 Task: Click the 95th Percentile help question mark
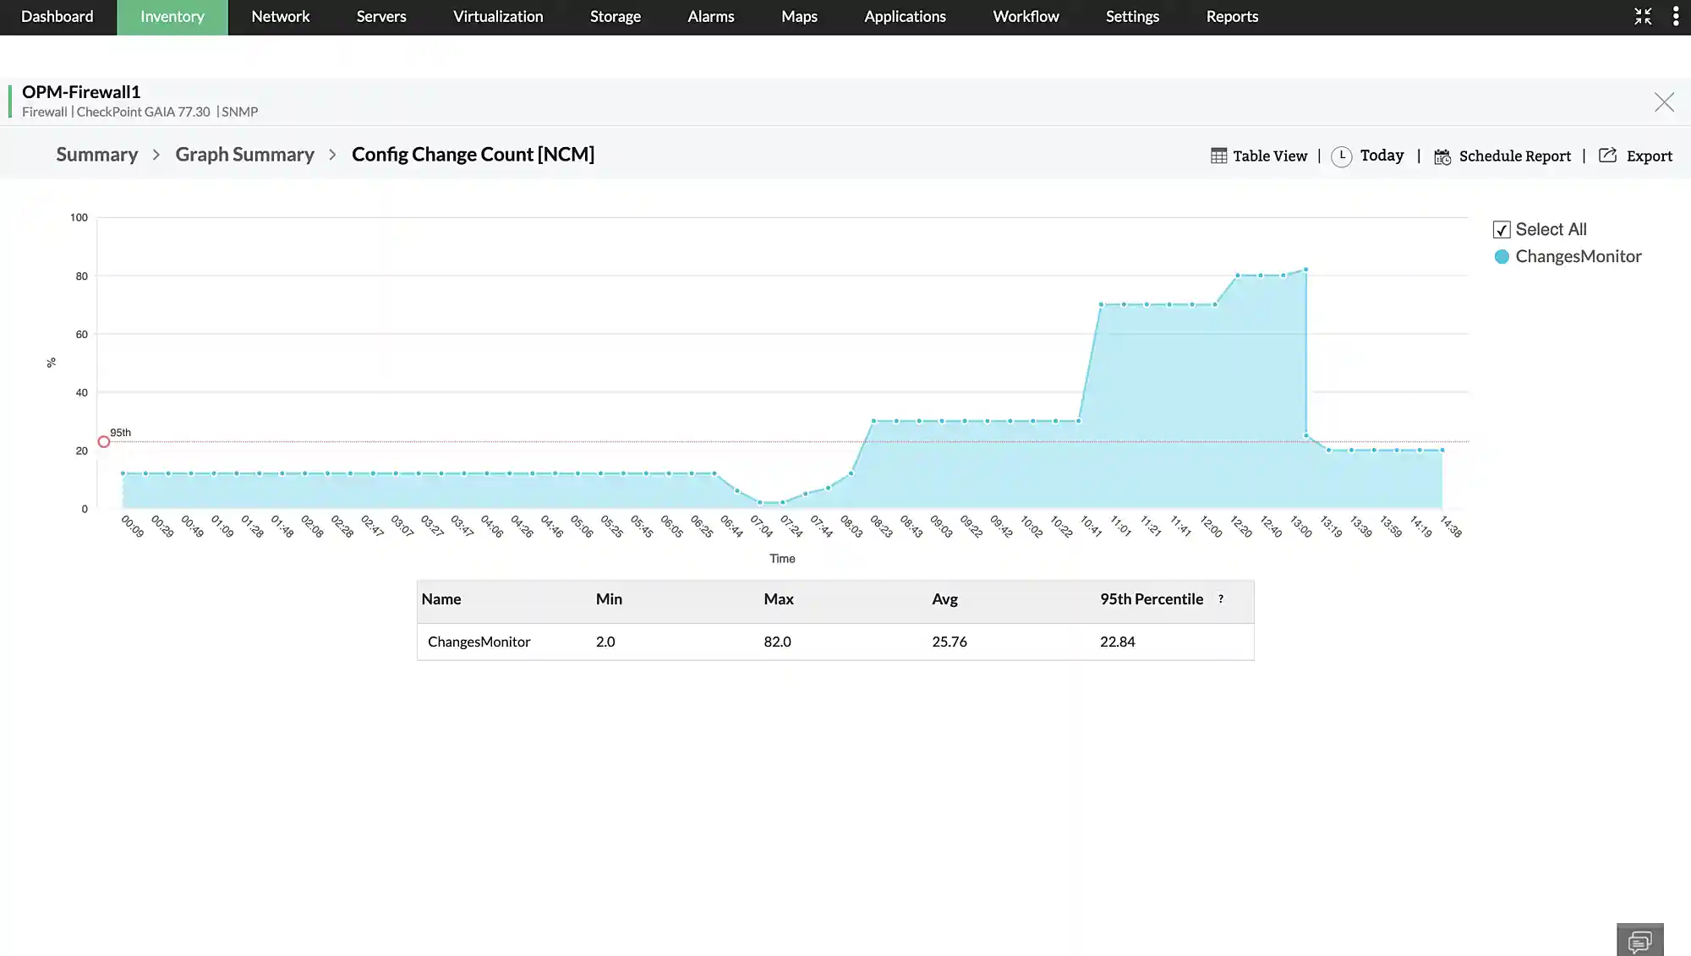coord(1221,598)
